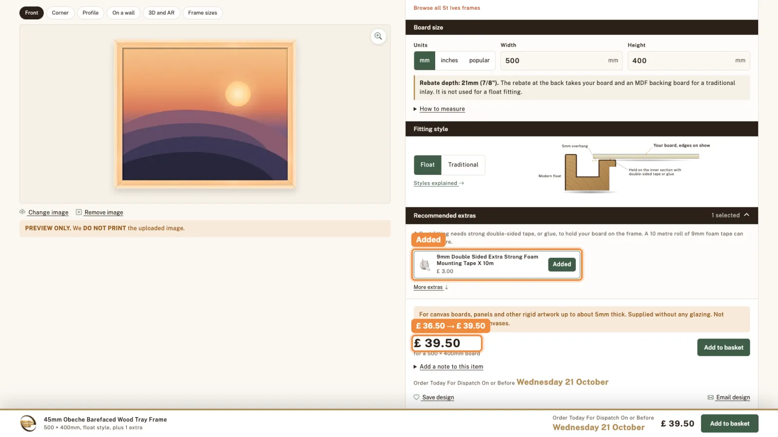
Task: Open Browse all St Ives frames link
Action: [x=447, y=8]
